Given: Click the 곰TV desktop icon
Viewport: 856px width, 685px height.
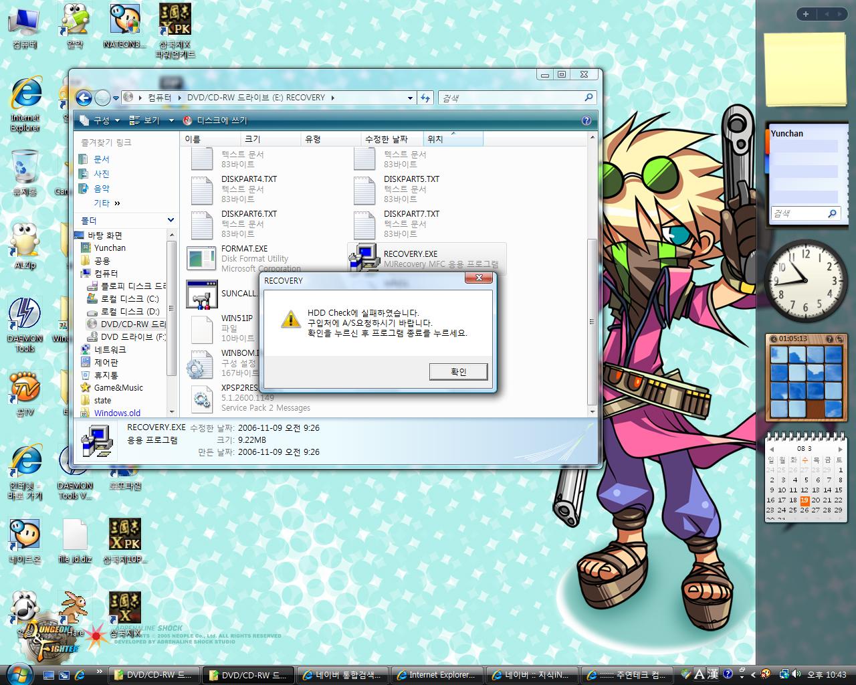Looking at the screenshot, I should coord(25,393).
